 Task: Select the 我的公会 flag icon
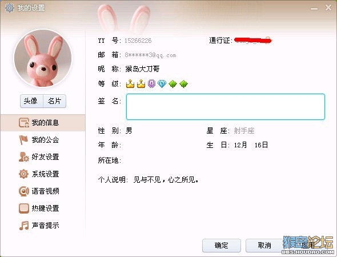click(x=23, y=140)
